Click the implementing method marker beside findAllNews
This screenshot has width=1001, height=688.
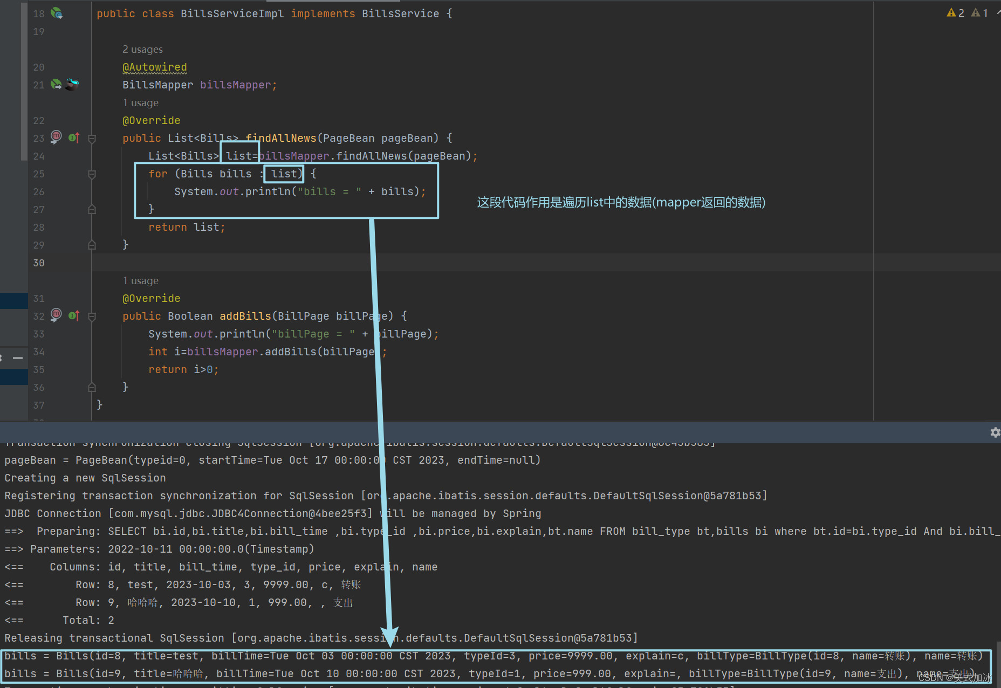(73, 137)
